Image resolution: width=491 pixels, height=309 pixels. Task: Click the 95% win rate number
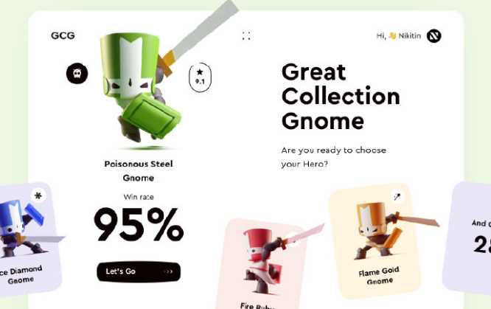click(139, 225)
